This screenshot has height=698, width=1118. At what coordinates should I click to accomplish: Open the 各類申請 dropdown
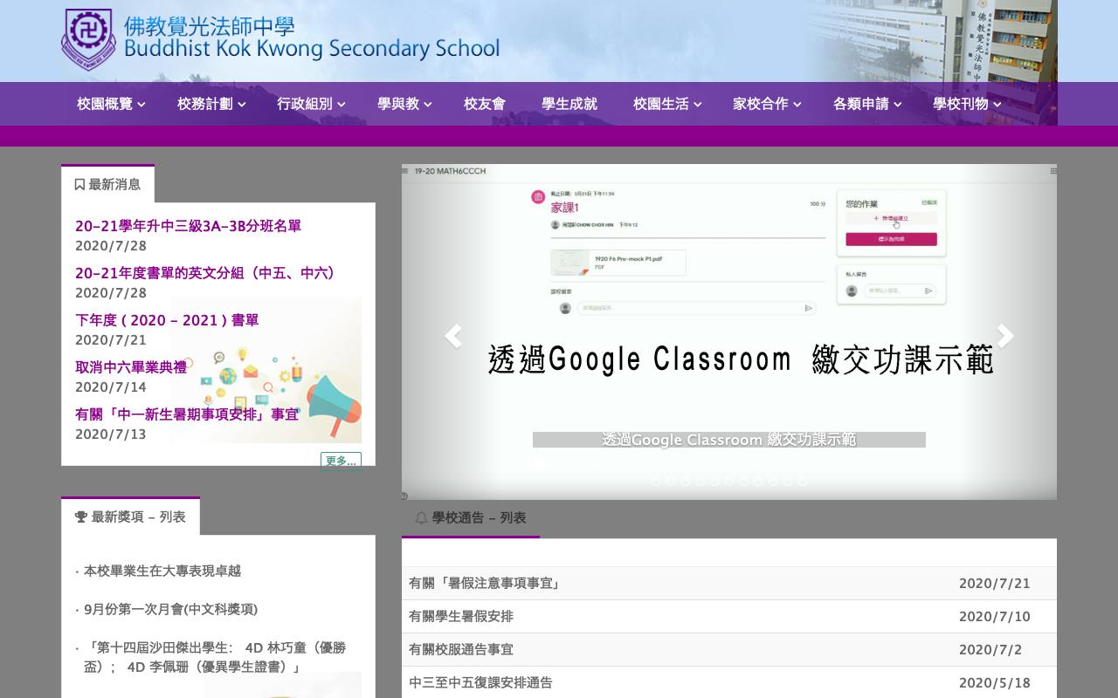[867, 104]
